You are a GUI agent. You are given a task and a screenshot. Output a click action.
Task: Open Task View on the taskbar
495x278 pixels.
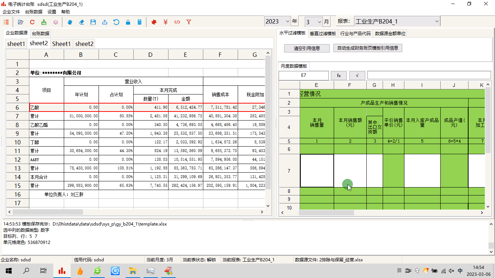(x=43, y=270)
